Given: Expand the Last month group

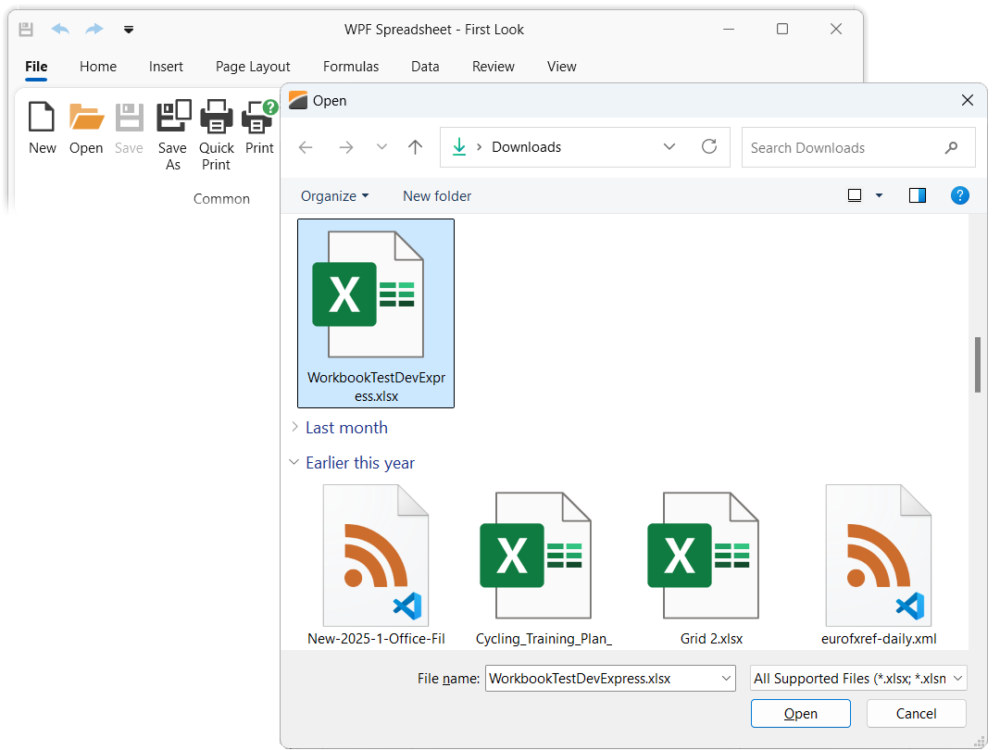Looking at the screenshot, I should (x=294, y=427).
